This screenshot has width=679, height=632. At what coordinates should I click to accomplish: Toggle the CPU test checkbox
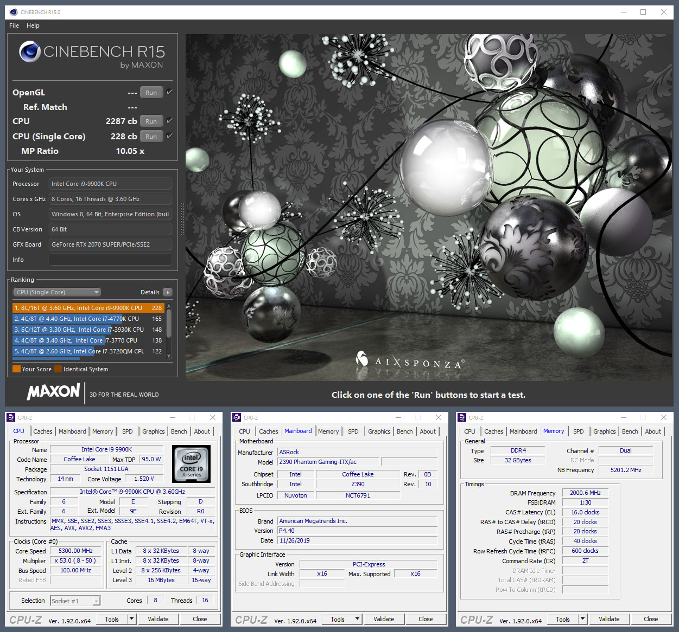(x=169, y=121)
